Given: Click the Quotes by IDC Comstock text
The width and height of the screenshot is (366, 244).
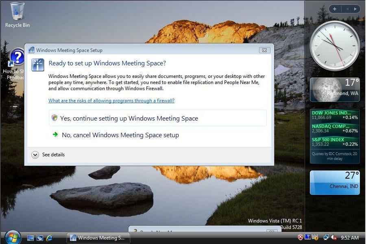Looking at the screenshot, I should pyautogui.click(x=335, y=156).
